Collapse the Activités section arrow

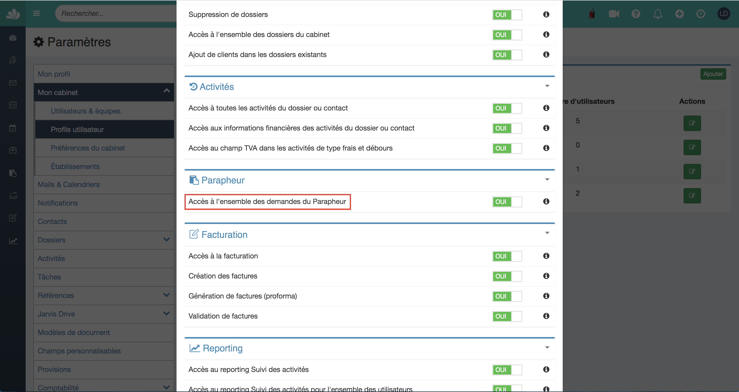(x=547, y=86)
